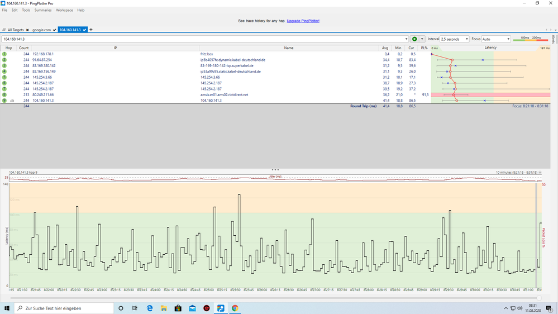Click the Cur column header
The width and height of the screenshot is (558, 314).
(411, 48)
